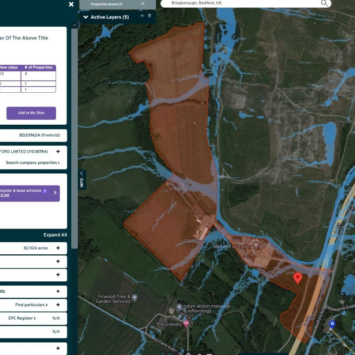355x355 pixels.
Task: Open the EPC Register link
Action: (x=22, y=318)
